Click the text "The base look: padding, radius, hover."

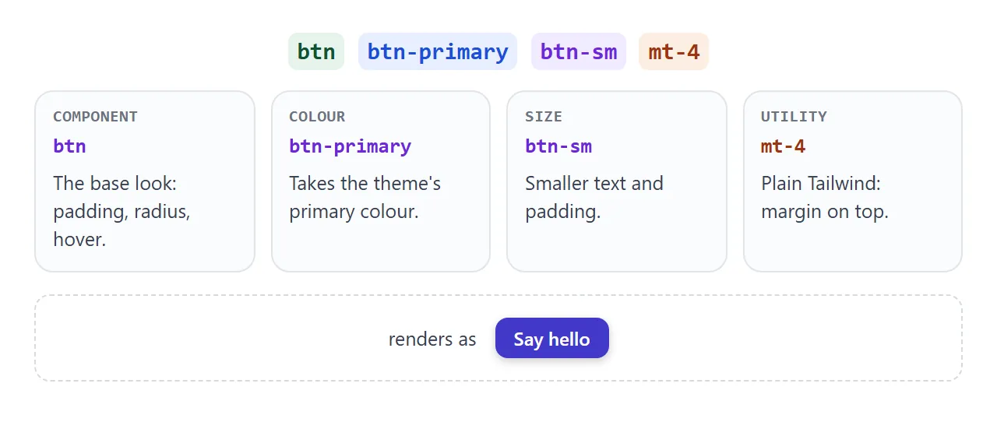pos(122,211)
